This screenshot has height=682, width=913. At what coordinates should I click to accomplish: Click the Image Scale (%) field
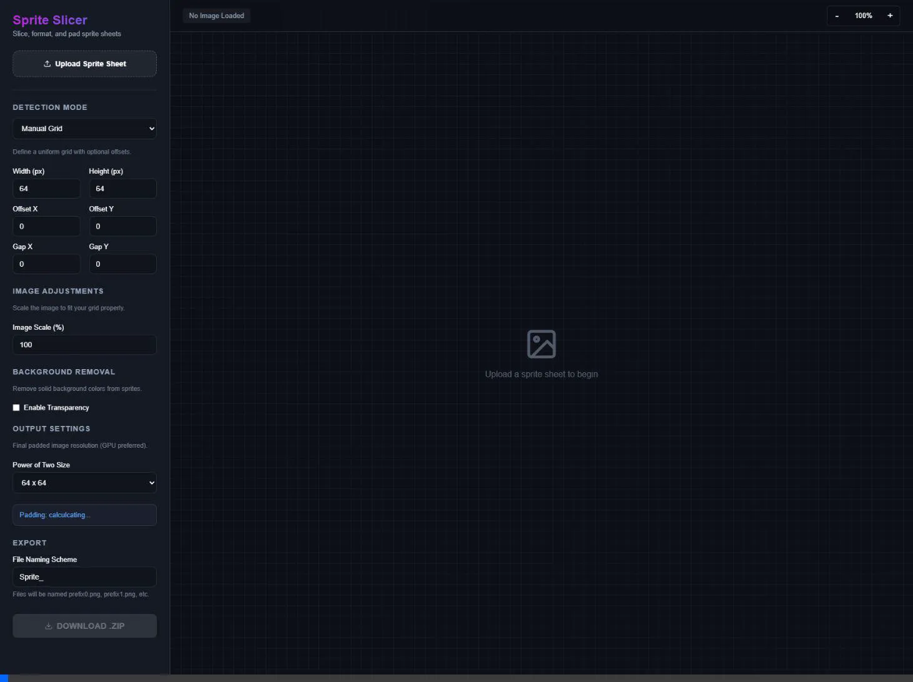[84, 345]
